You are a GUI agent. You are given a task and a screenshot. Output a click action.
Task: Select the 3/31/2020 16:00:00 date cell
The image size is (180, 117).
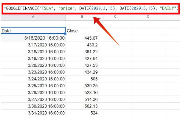33,113
